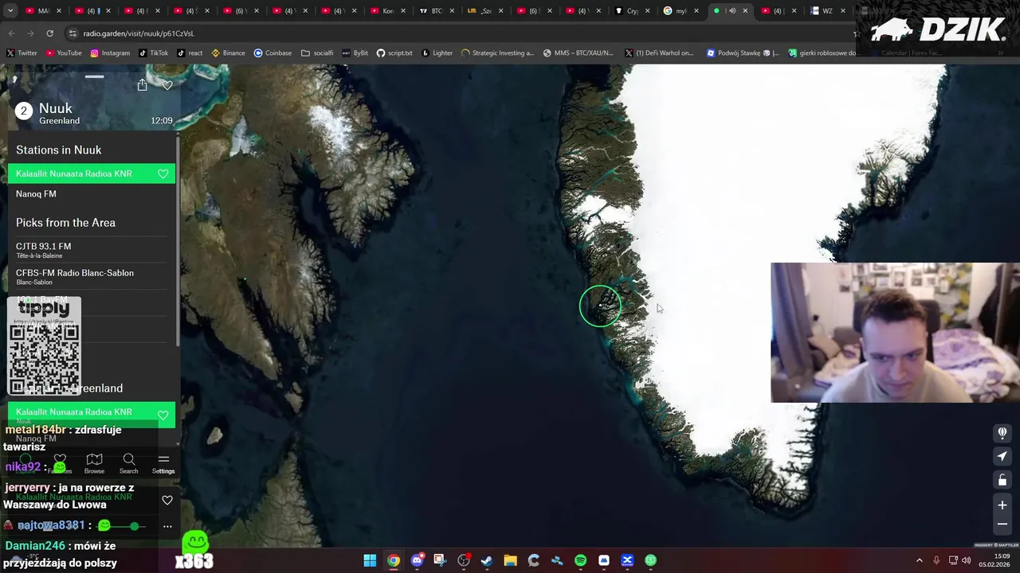Open the TikTok bookmark
This screenshot has height=573, width=1020.
(153, 53)
